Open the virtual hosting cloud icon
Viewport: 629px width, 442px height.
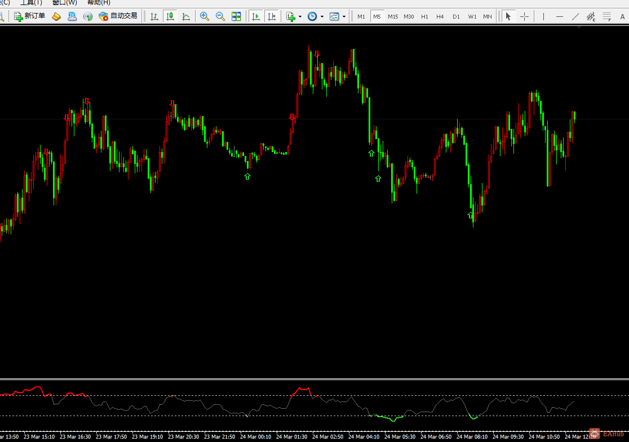72,16
